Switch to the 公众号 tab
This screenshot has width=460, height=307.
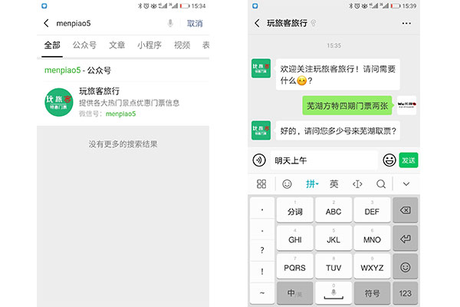[x=84, y=45]
